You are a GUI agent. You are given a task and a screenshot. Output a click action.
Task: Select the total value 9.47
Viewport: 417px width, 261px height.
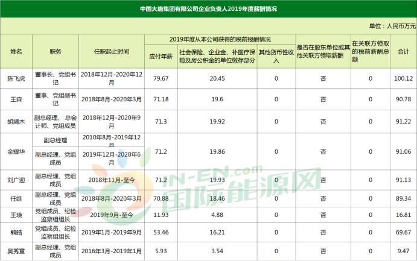pos(403,251)
